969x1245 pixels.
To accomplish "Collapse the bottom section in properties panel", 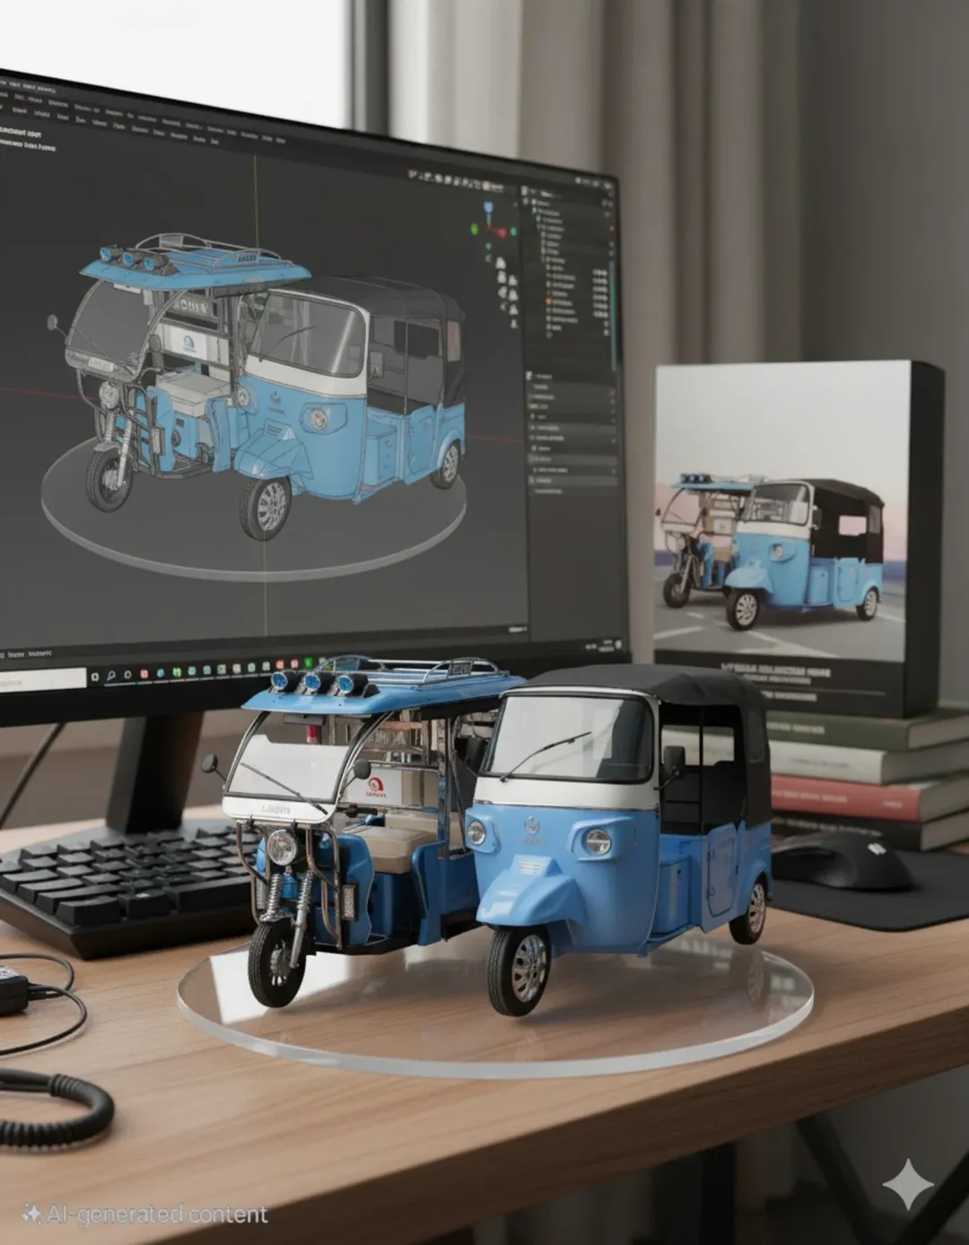I will pos(536,491).
